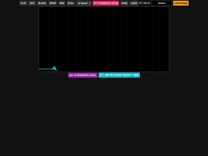Viewport: 208px width, 156px height.
Task: Select the SPIKE tool
Action: [x=53, y=3]
